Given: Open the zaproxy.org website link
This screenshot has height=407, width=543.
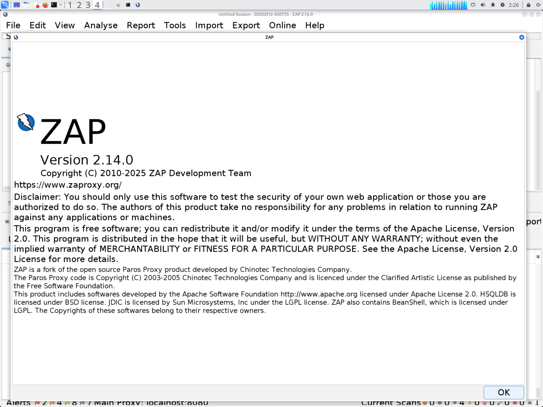Looking at the screenshot, I should tap(68, 184).
